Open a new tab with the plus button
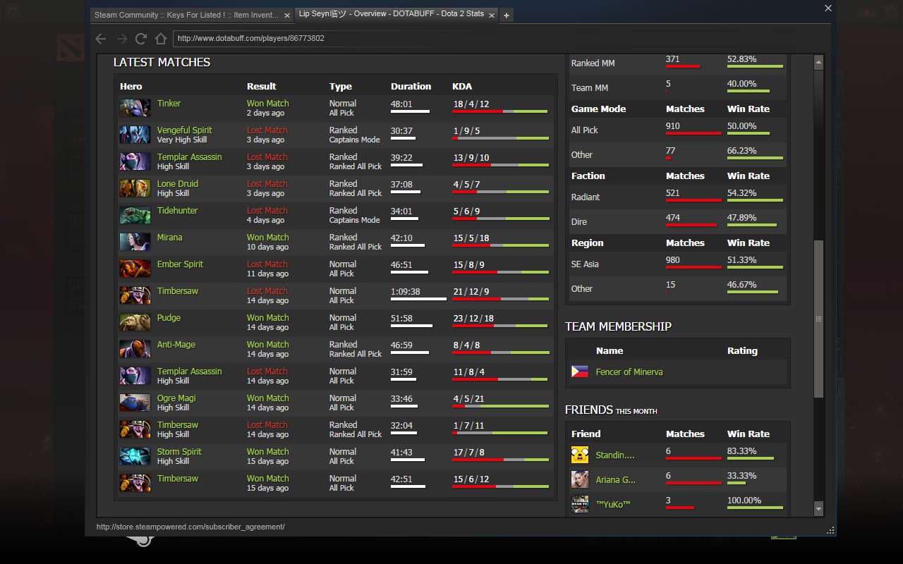Viewport: 903px width, 564px height. point(507,15)
